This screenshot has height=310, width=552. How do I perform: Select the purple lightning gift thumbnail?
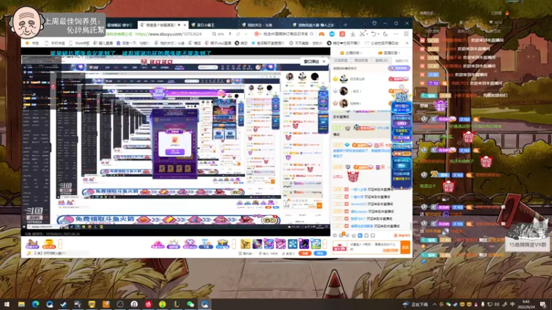281,244
